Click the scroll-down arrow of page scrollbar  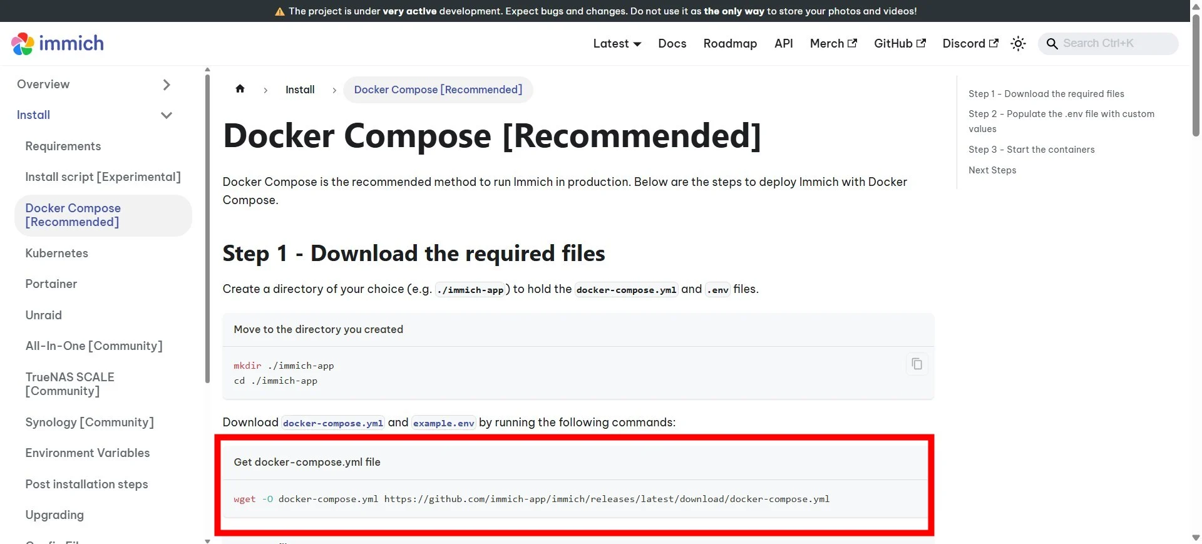coord(1196,538)
